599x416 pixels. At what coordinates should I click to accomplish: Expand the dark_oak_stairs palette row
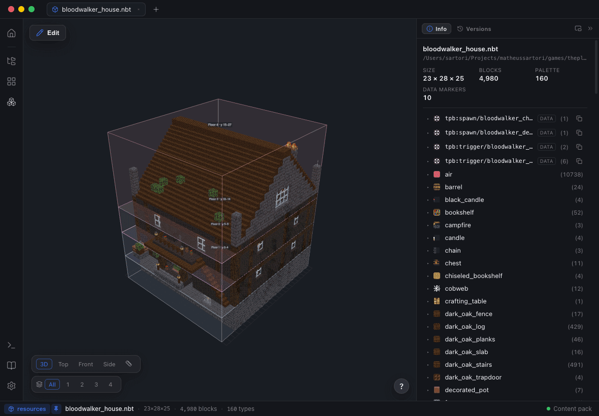428,364
